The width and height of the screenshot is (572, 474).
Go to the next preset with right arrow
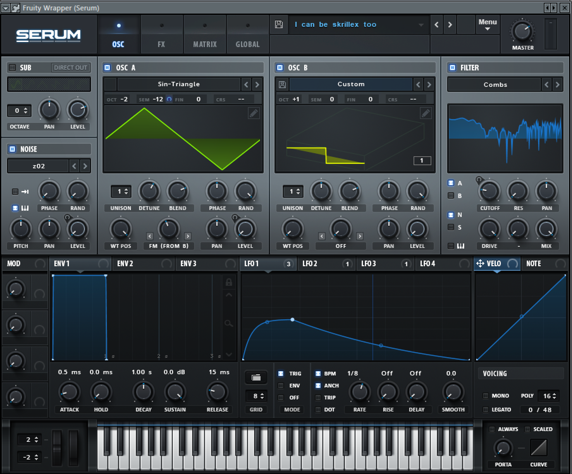450,24
